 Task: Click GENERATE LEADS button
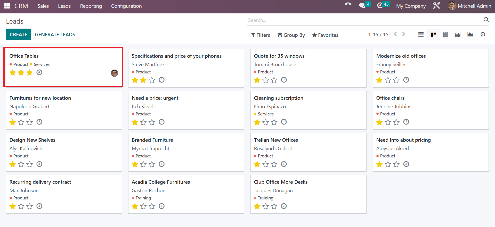tap(55, 35)
